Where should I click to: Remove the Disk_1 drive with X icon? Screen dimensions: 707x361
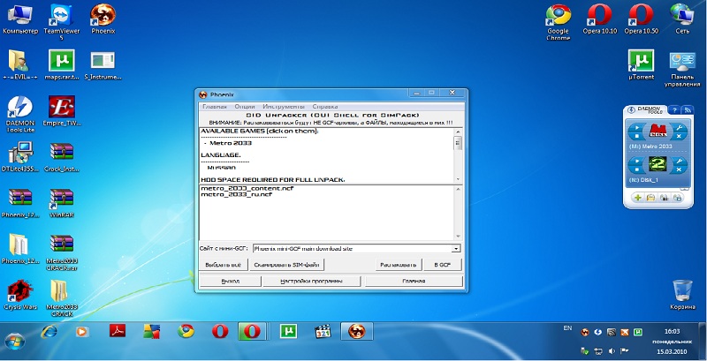[x=679, y=169]
